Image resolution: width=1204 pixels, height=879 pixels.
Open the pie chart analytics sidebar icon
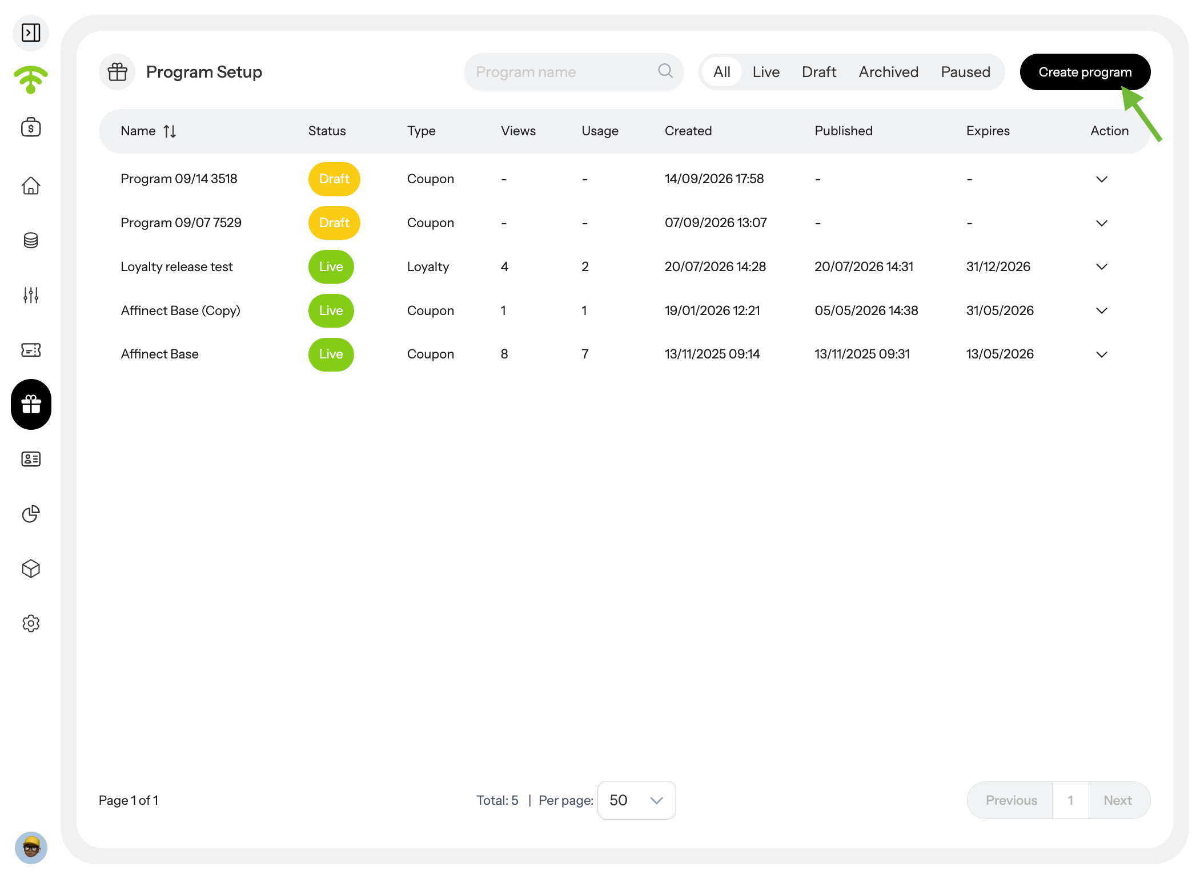click(x=31, y=514)
